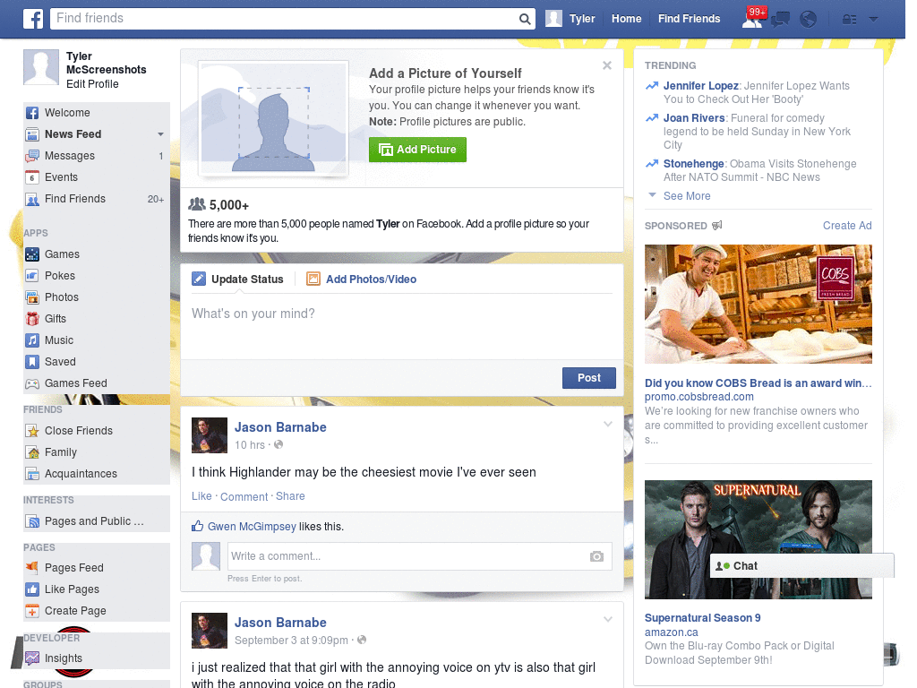Viewport: 917px width, 688px height.
Task: Open Jennifer Lopez trending topic
Action: coord(700,86)
